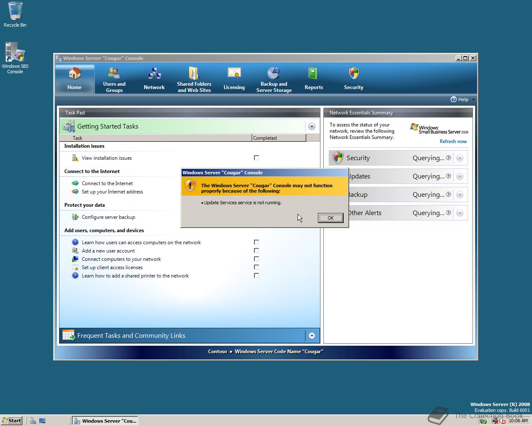Click Windows Server Cougar taskbar button

[x=105, y=421]
